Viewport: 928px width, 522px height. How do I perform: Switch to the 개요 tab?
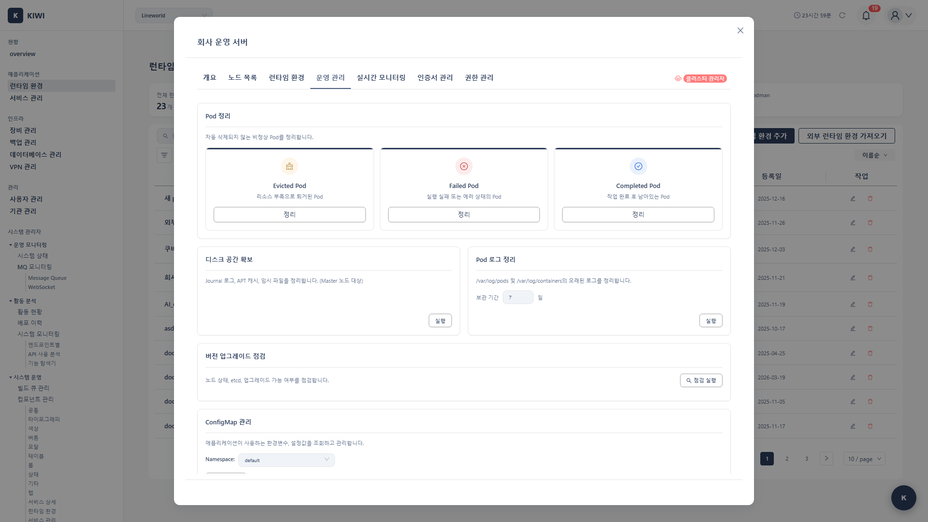tap(209, 78)
